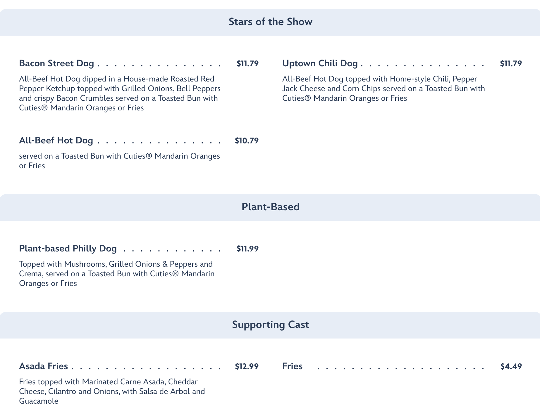Image resolution: width=540 pixels, height=420 pixels.
Task: Click the Stars of the Show section header
Action: (x=270, y=22)
